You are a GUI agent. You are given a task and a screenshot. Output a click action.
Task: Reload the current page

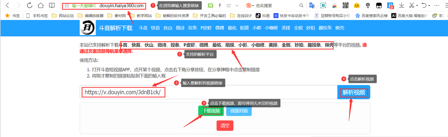[29, 6]
